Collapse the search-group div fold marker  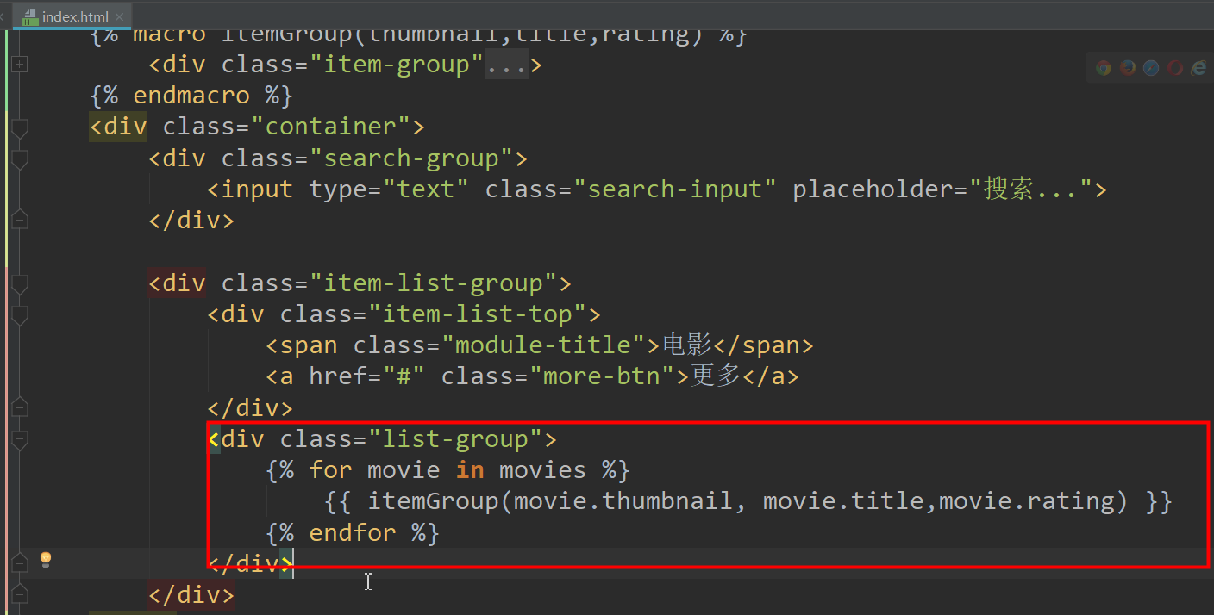[19, 158]
